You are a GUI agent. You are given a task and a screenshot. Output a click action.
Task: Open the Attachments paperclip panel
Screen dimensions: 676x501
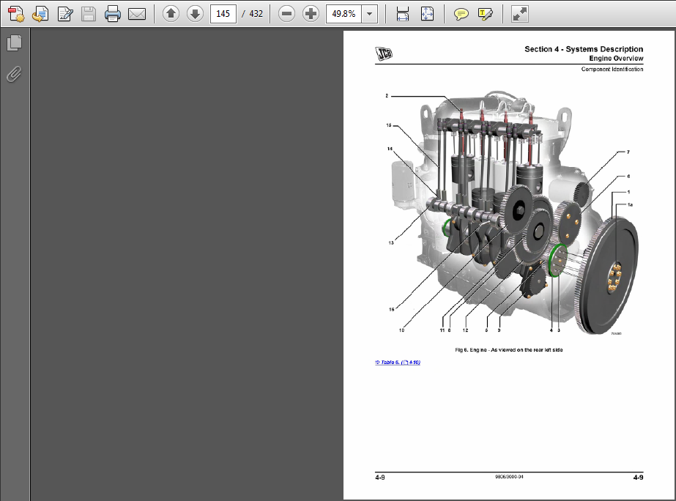(x=14, y=74)
